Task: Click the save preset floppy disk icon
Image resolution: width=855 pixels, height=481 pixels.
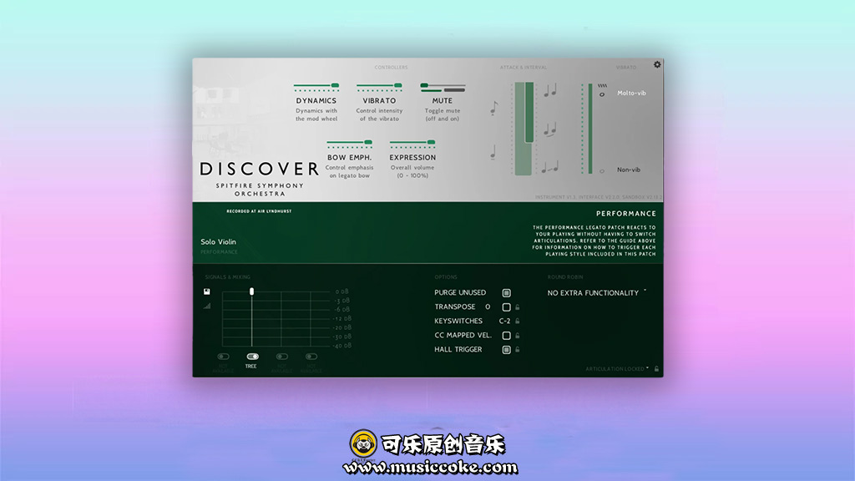Action: pyautogui.click(x=207, y=291)
